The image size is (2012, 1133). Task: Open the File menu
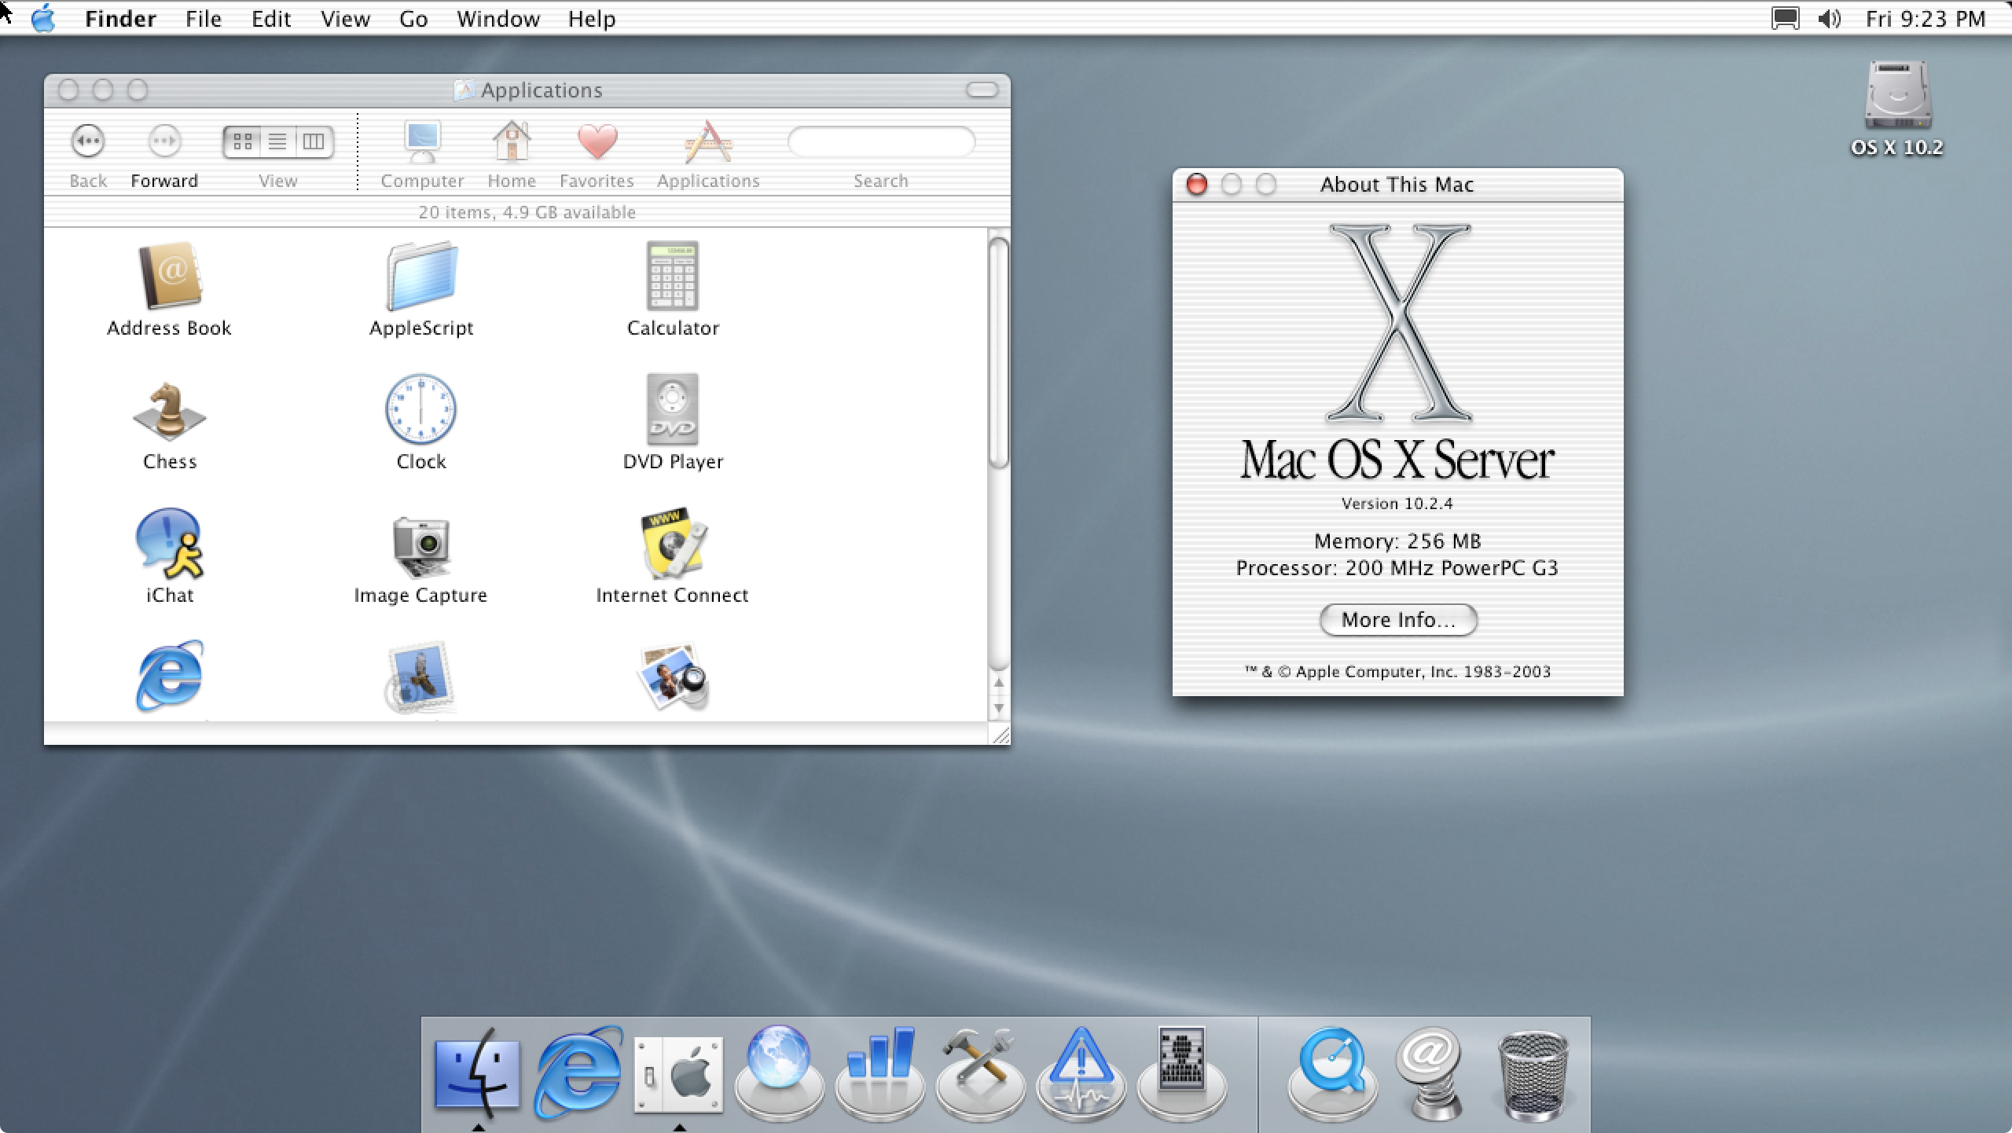coord(204,19)
